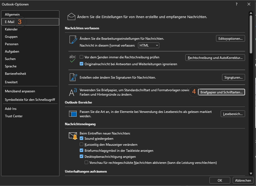256x186 pixels.
Task: Click the vertical scrollbar thumb
Action: 251,34
